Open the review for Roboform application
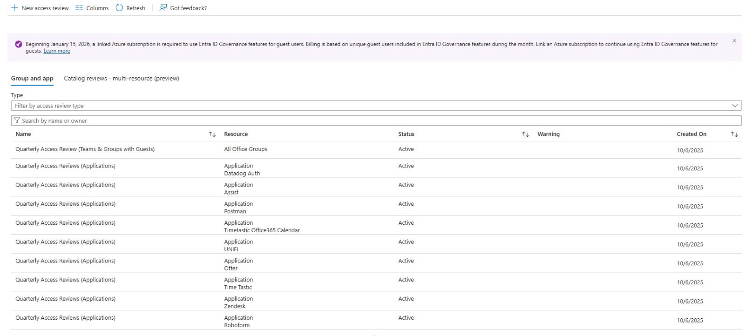 [66, 318]
